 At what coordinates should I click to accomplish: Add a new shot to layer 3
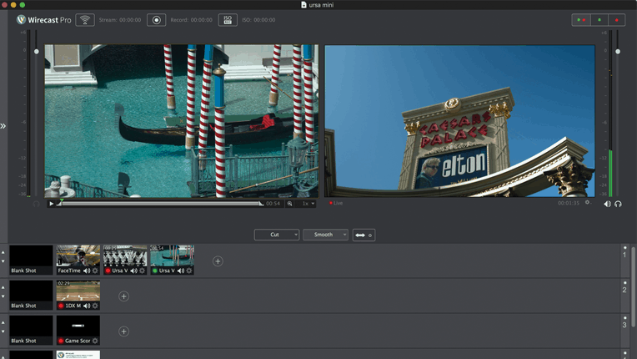[124, 331]
